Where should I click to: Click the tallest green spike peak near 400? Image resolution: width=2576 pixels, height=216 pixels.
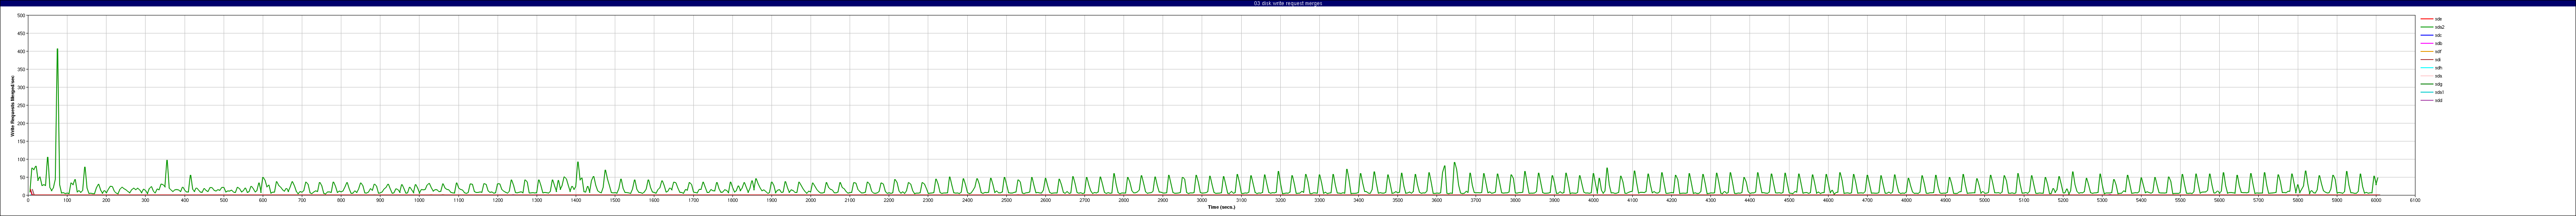[57, 49]
